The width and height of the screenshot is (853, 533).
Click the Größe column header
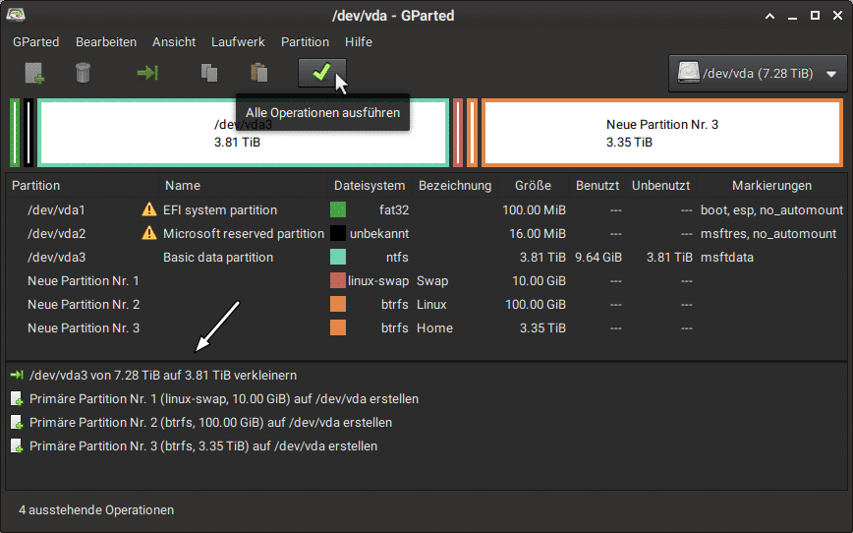tap(533, 186)
